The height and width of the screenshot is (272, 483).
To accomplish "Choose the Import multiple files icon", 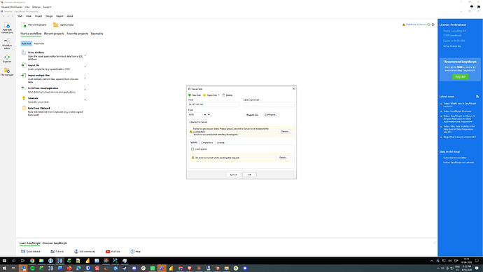I will point(23,75).
